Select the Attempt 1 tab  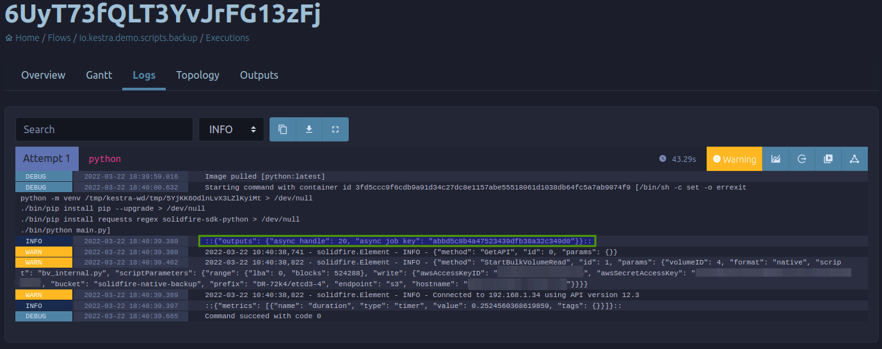pos(47,159)
